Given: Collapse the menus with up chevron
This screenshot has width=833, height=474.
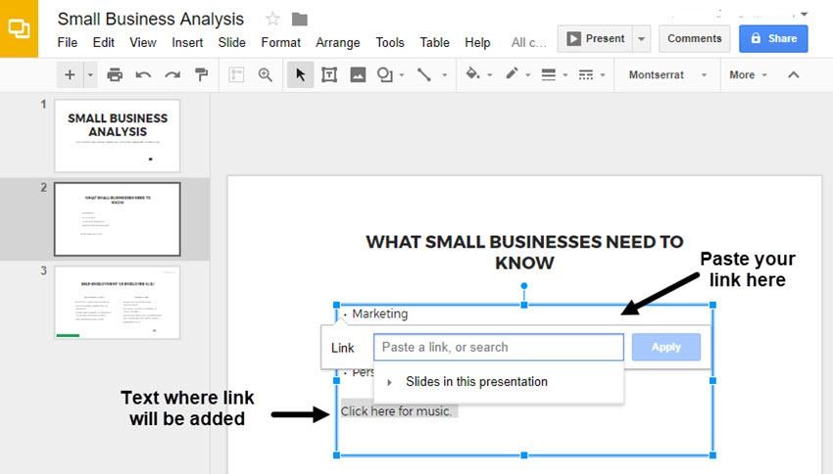Looking at the screenshot, I should pos(793,74).
